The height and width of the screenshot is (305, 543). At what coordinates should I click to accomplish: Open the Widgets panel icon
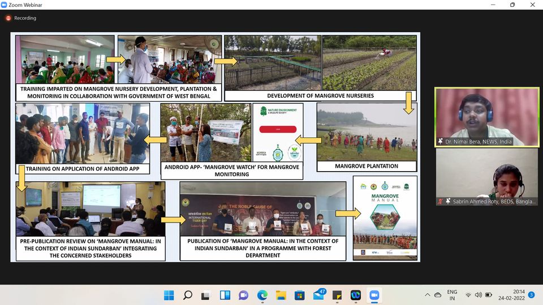[225, 295]
